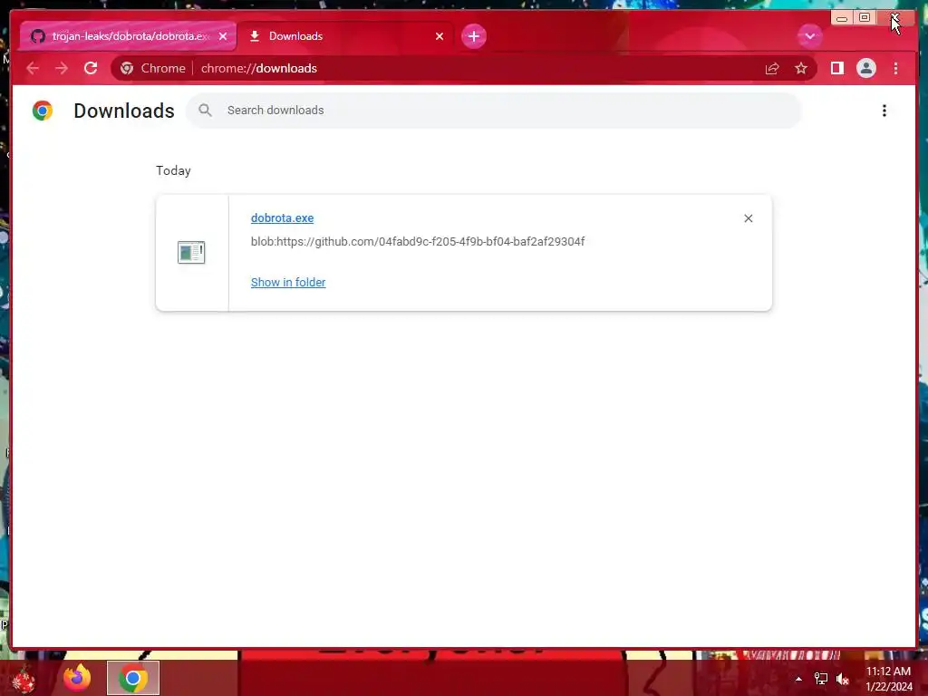Share this page icon

coord(772,68)
